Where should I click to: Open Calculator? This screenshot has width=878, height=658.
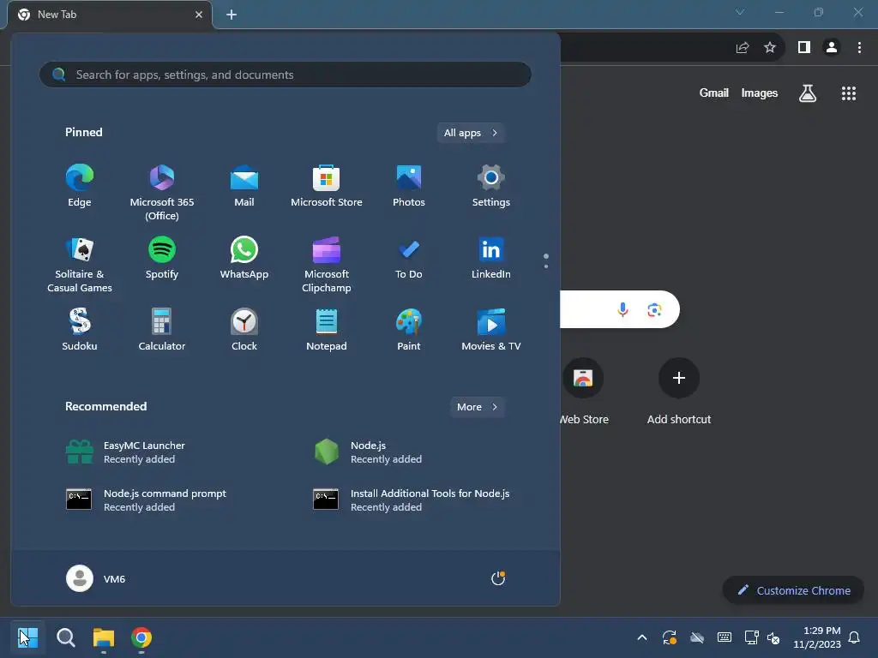coord(162,330)
